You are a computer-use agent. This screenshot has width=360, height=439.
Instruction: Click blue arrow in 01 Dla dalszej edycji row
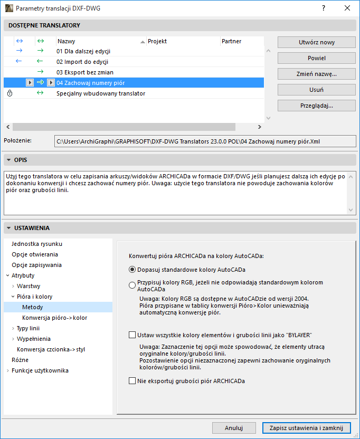[x=20, y=51]
